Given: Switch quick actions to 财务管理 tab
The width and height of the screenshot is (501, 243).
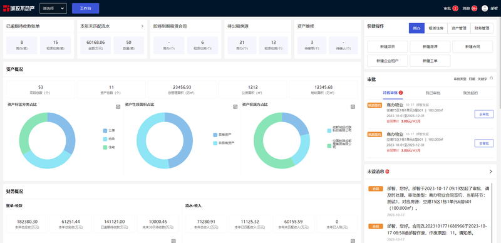Looking at the screenshot, I should (482, 28).
